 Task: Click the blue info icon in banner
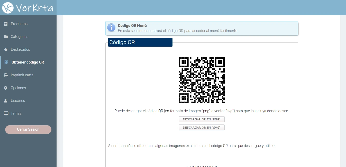(111, 28)
